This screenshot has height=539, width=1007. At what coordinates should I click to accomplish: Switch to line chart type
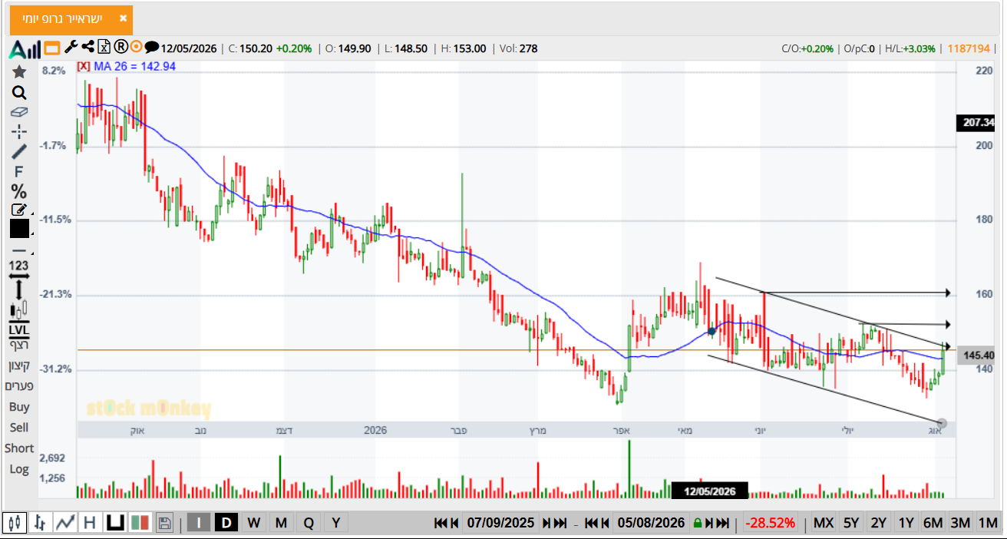(x=64, y=523)
